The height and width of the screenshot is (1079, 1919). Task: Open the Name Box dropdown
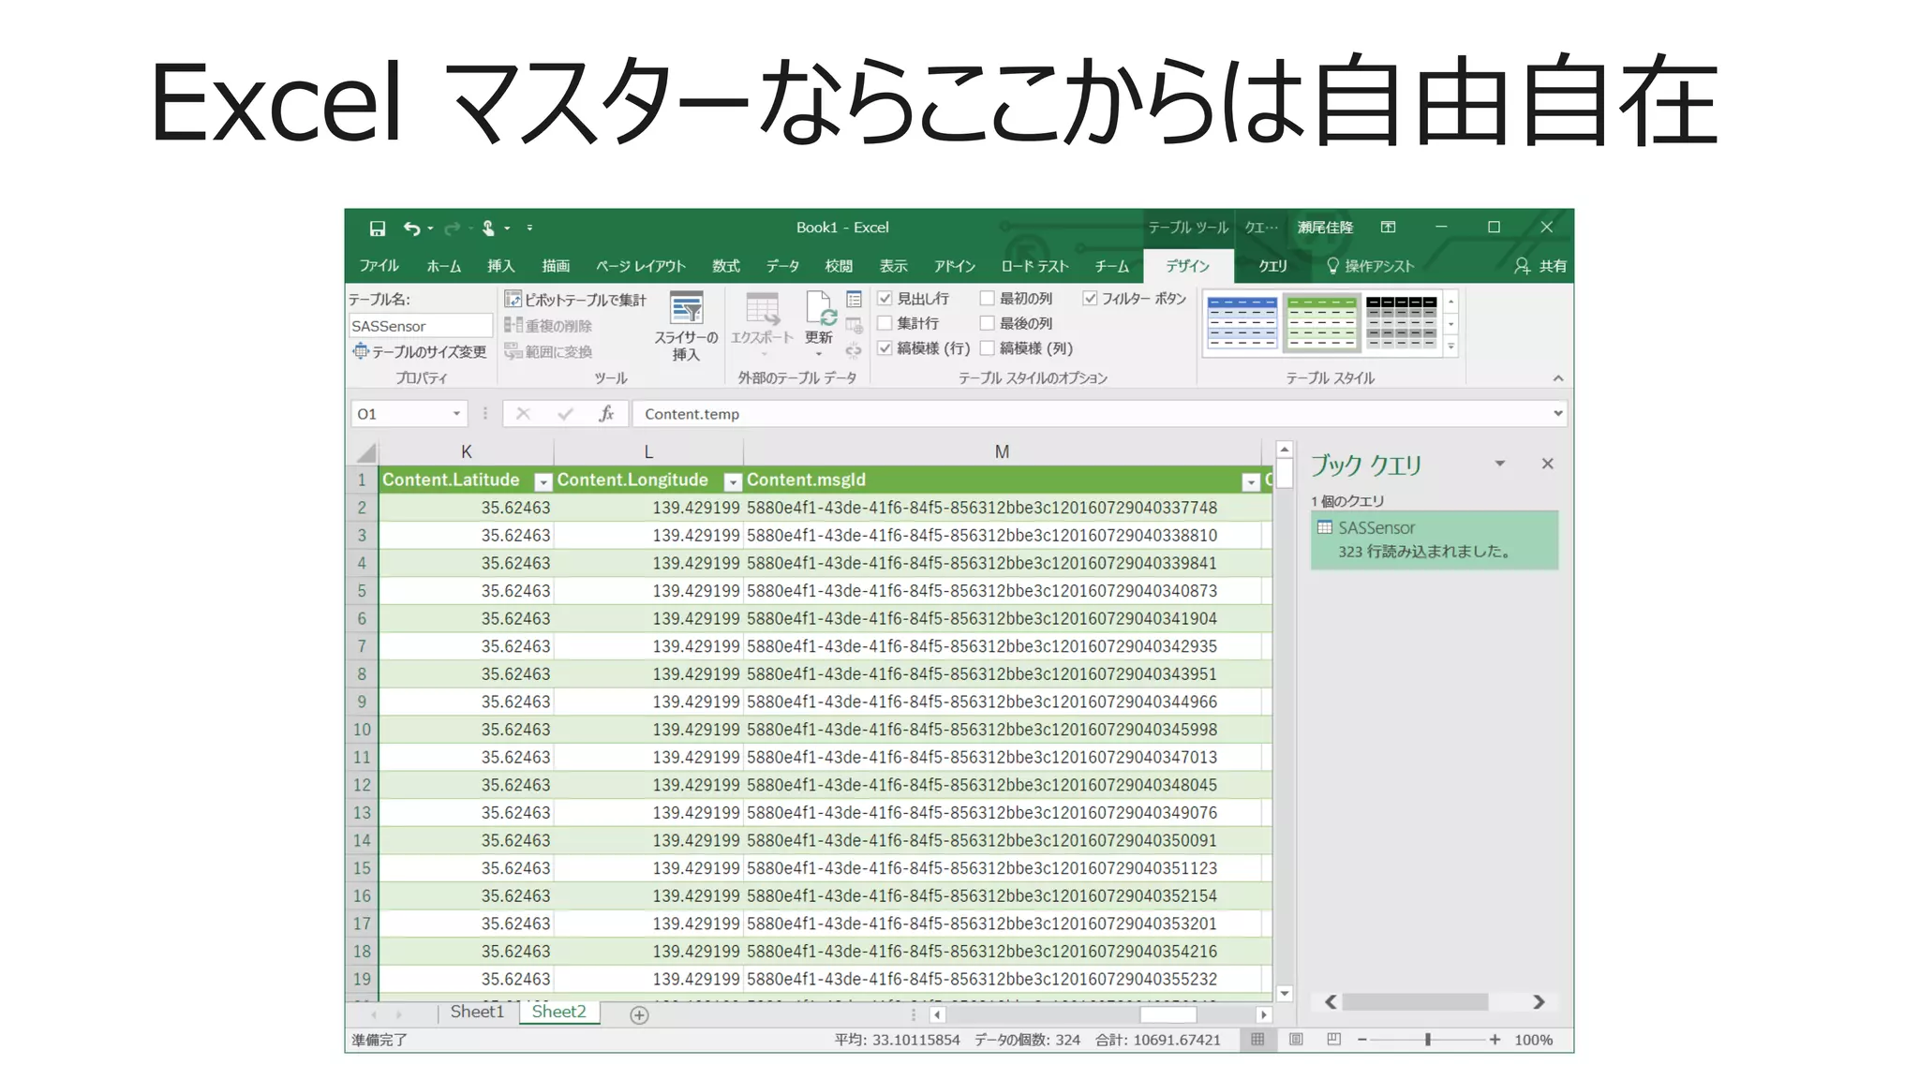(x=456, y=414)
